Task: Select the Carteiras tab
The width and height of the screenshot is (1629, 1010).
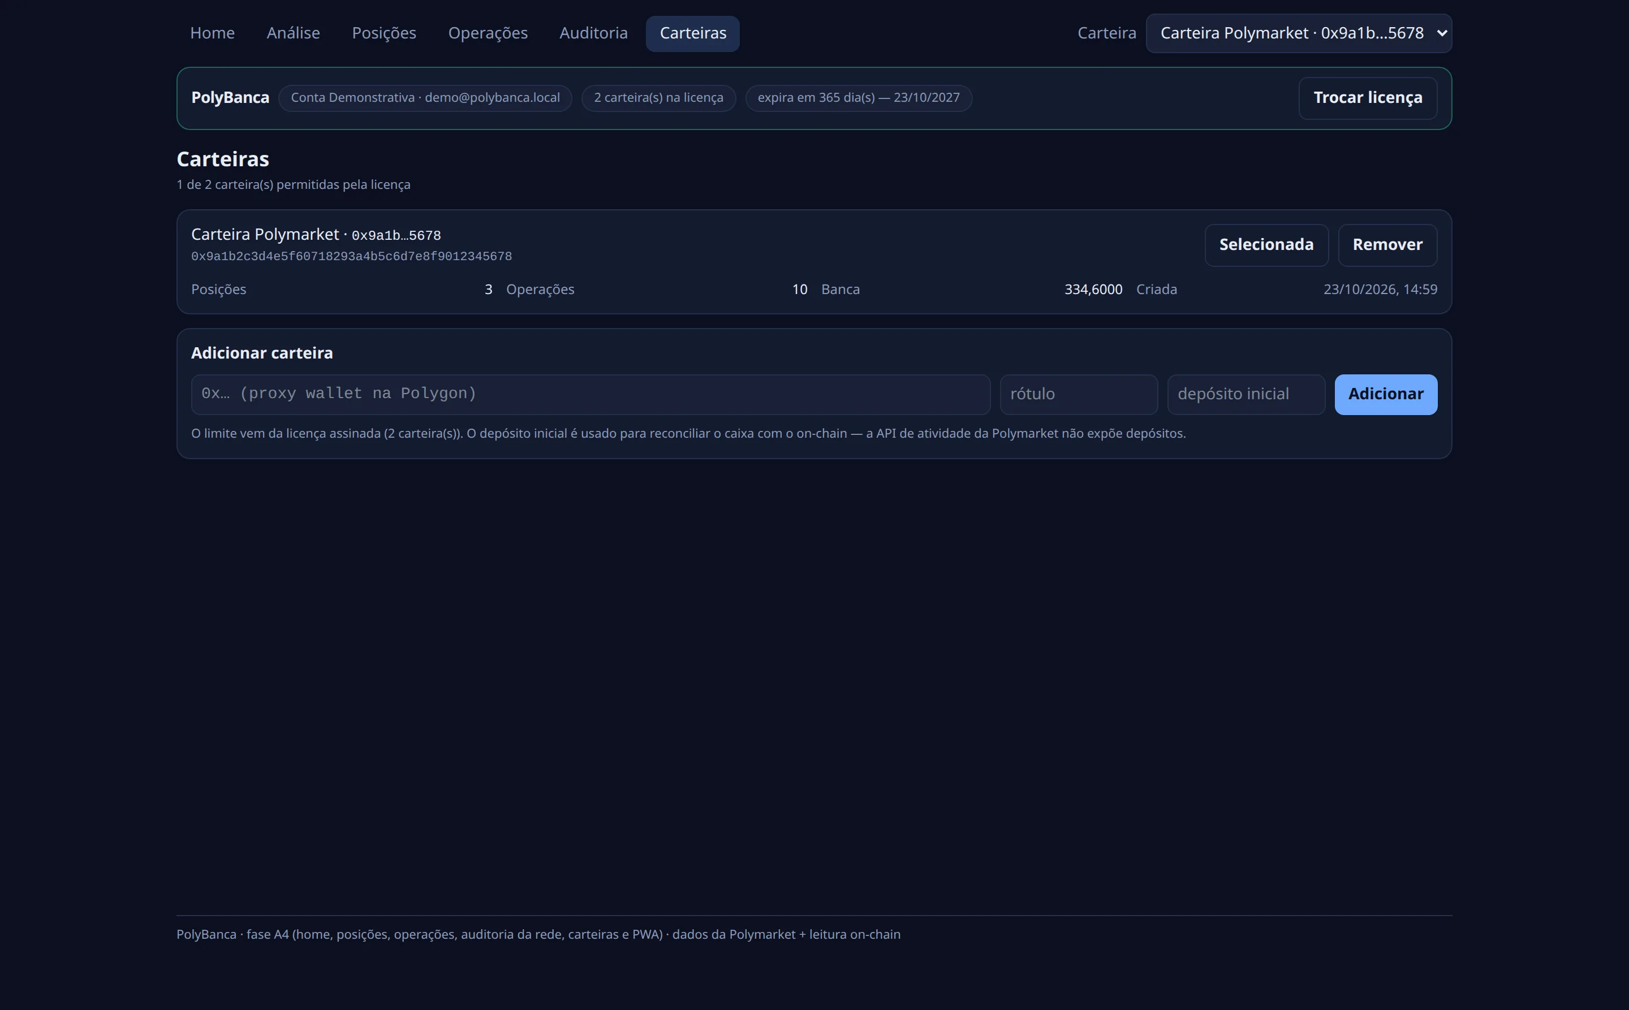Action: click(692, 33)
